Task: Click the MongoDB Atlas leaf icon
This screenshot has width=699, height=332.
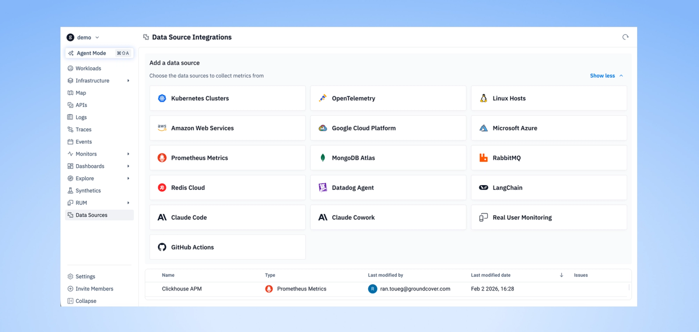Action: pos(323,158)
